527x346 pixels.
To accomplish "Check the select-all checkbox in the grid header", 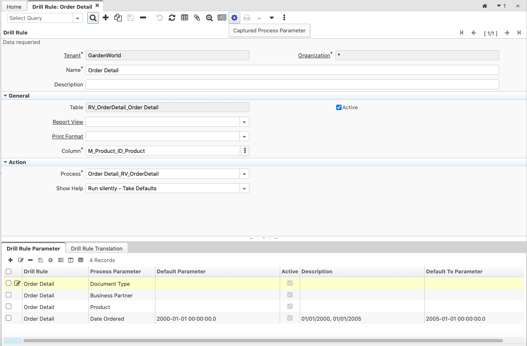I will [x=8, y=271].
